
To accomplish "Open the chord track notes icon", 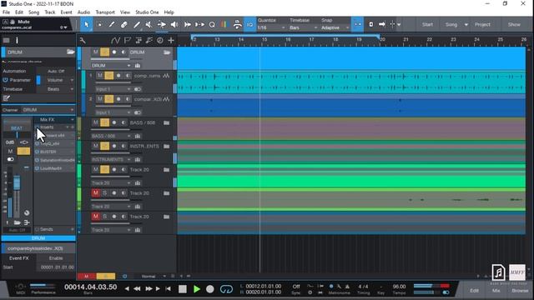I will coord(149,41).
